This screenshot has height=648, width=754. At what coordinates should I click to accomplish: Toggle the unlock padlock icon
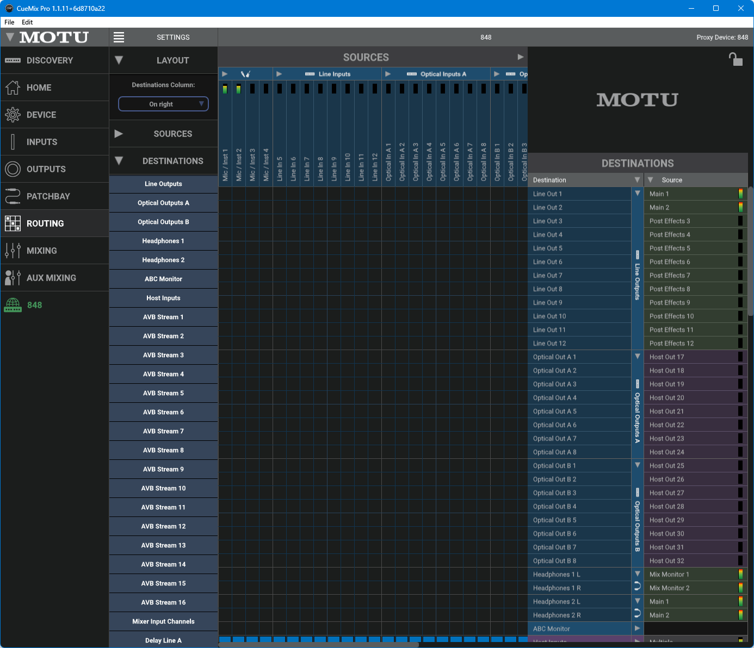click(736, 59)
